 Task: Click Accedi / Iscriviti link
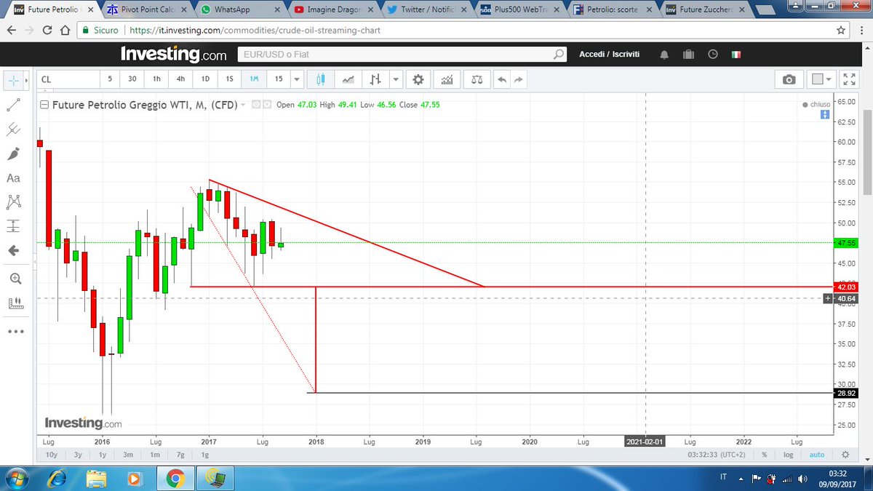(x=609, y=55)
